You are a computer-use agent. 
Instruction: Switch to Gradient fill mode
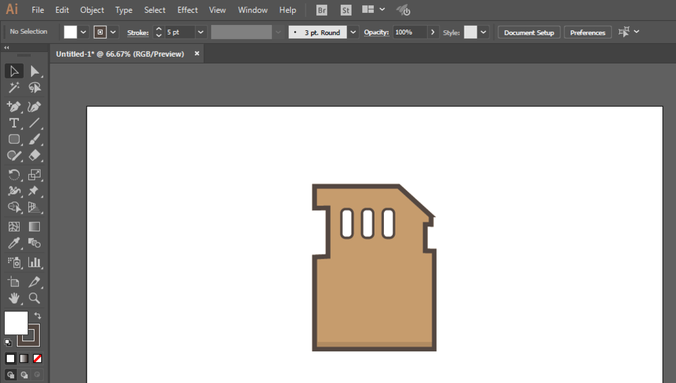pos(24,358)
